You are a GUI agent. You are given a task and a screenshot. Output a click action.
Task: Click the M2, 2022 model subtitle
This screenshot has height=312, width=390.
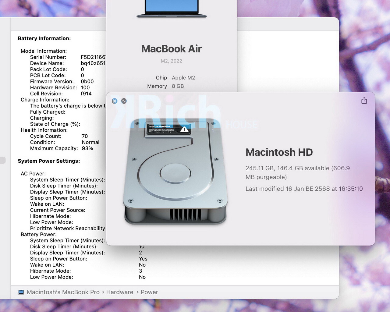coord(172,61)
